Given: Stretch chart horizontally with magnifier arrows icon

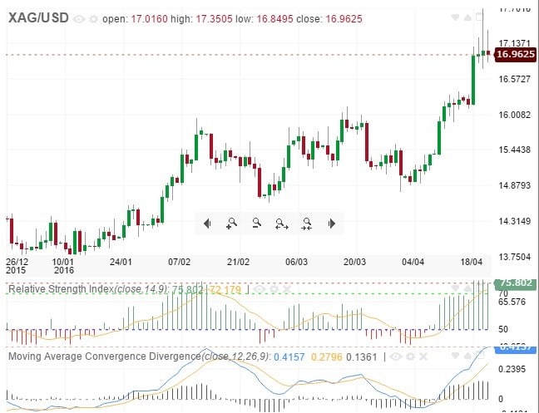Looking at the screenshot, I should (x=282, y=223).
